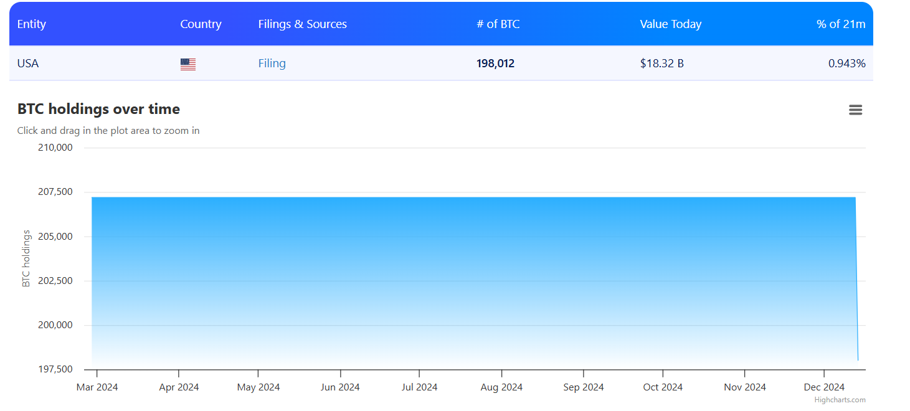Click the Aug 2024 axis label
This screenshot has width=910, height=411.
pos(501,387)
